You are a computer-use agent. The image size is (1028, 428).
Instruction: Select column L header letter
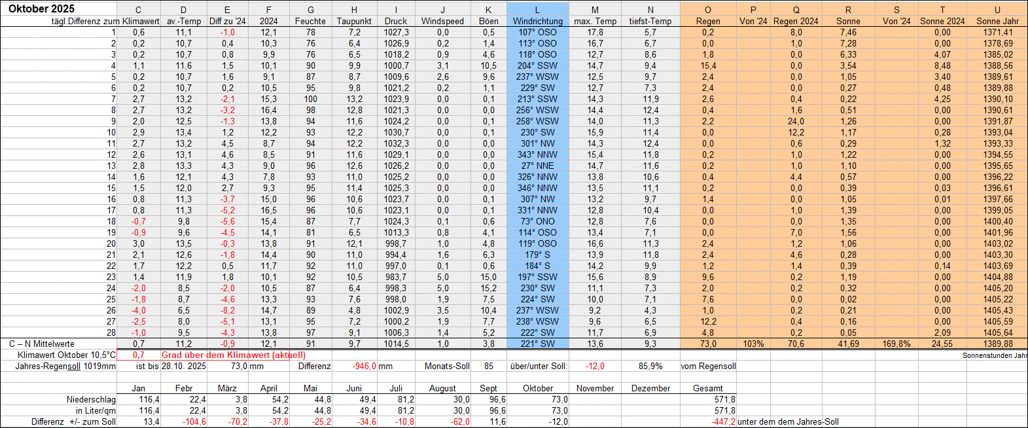point(537,10)
